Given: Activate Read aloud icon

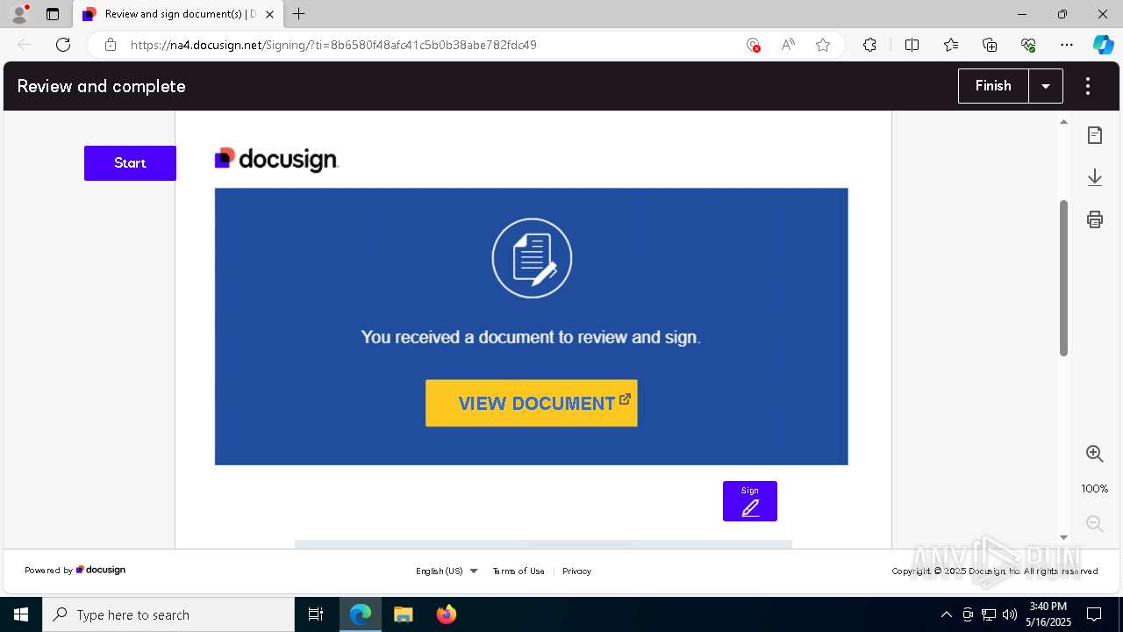Looking at the screenshot, I should point(788,45).
